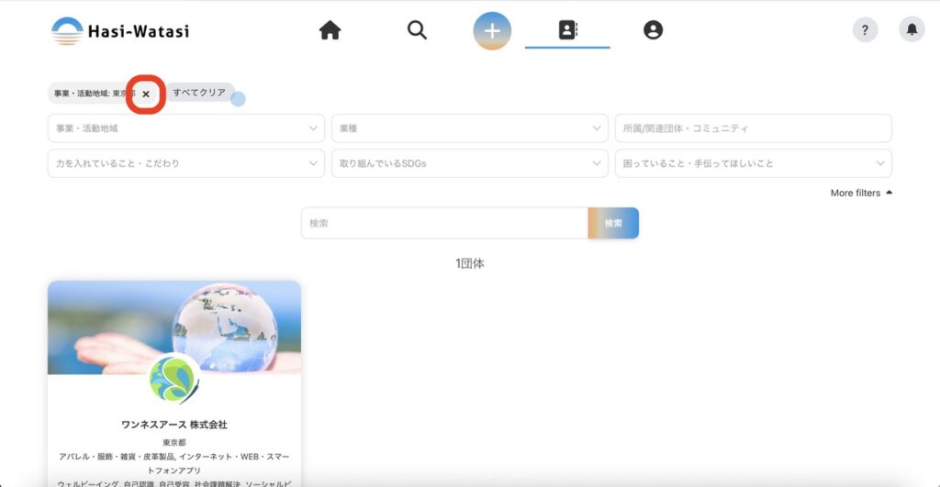Go to the Home icon
Viewport: 940px width, 487px height.
click(330, 30)
